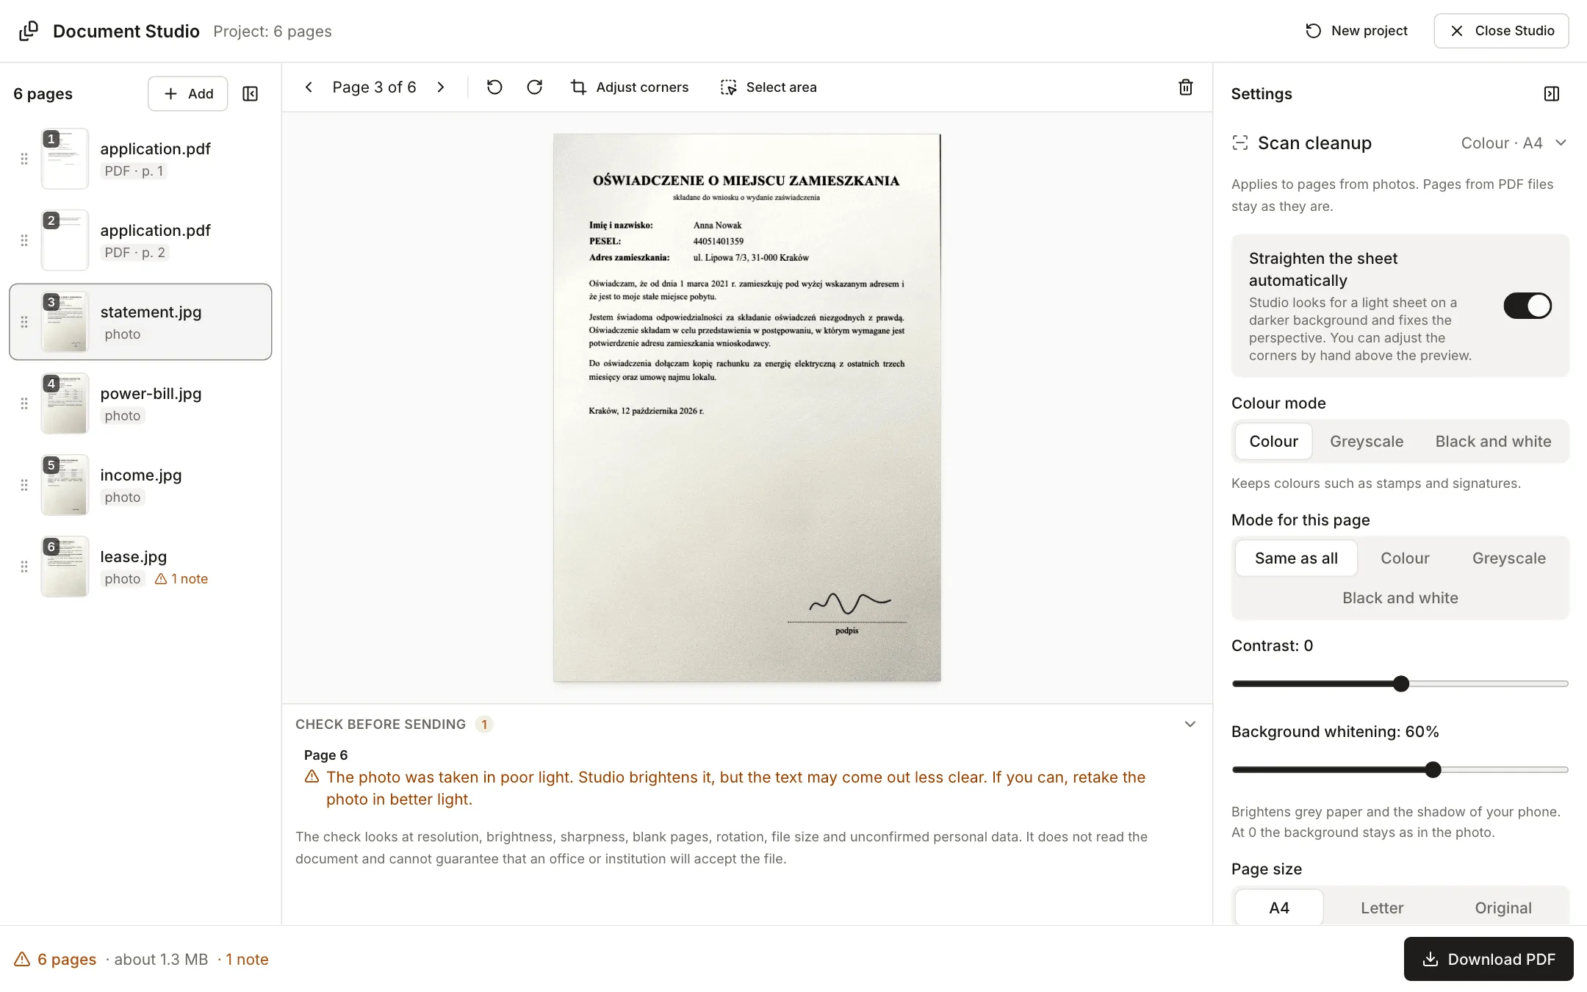Start a New project
The width and height of the screenshot is (1587, 992).
(1356, 31)
